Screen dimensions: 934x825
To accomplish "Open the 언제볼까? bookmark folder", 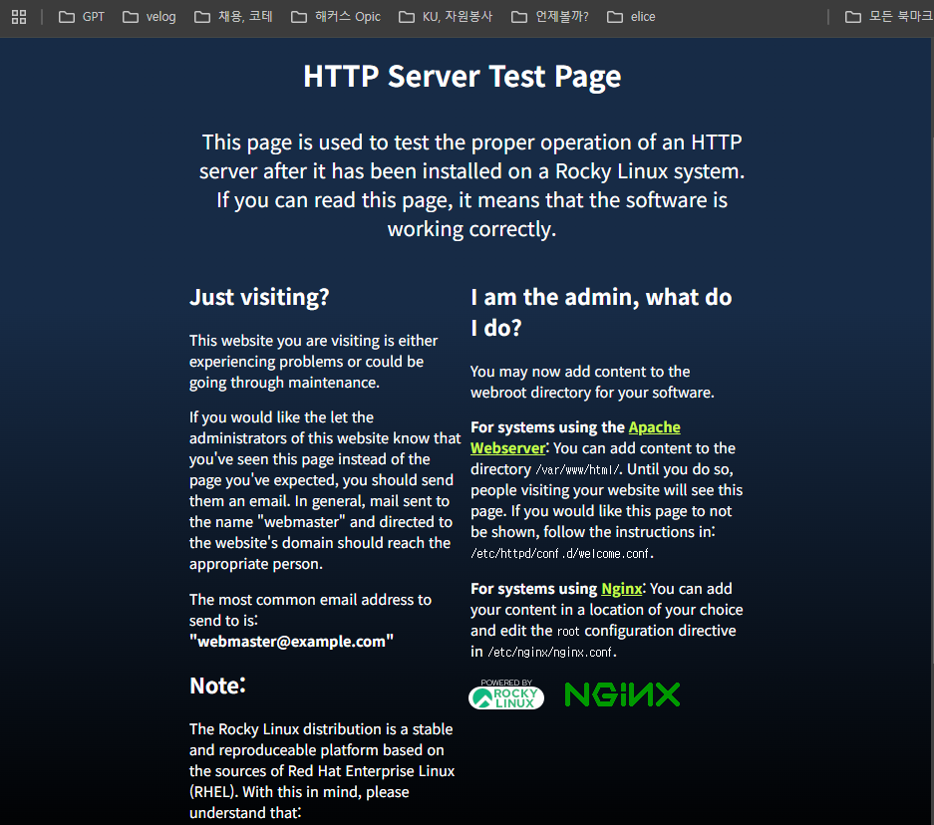I will coord(550,17).
